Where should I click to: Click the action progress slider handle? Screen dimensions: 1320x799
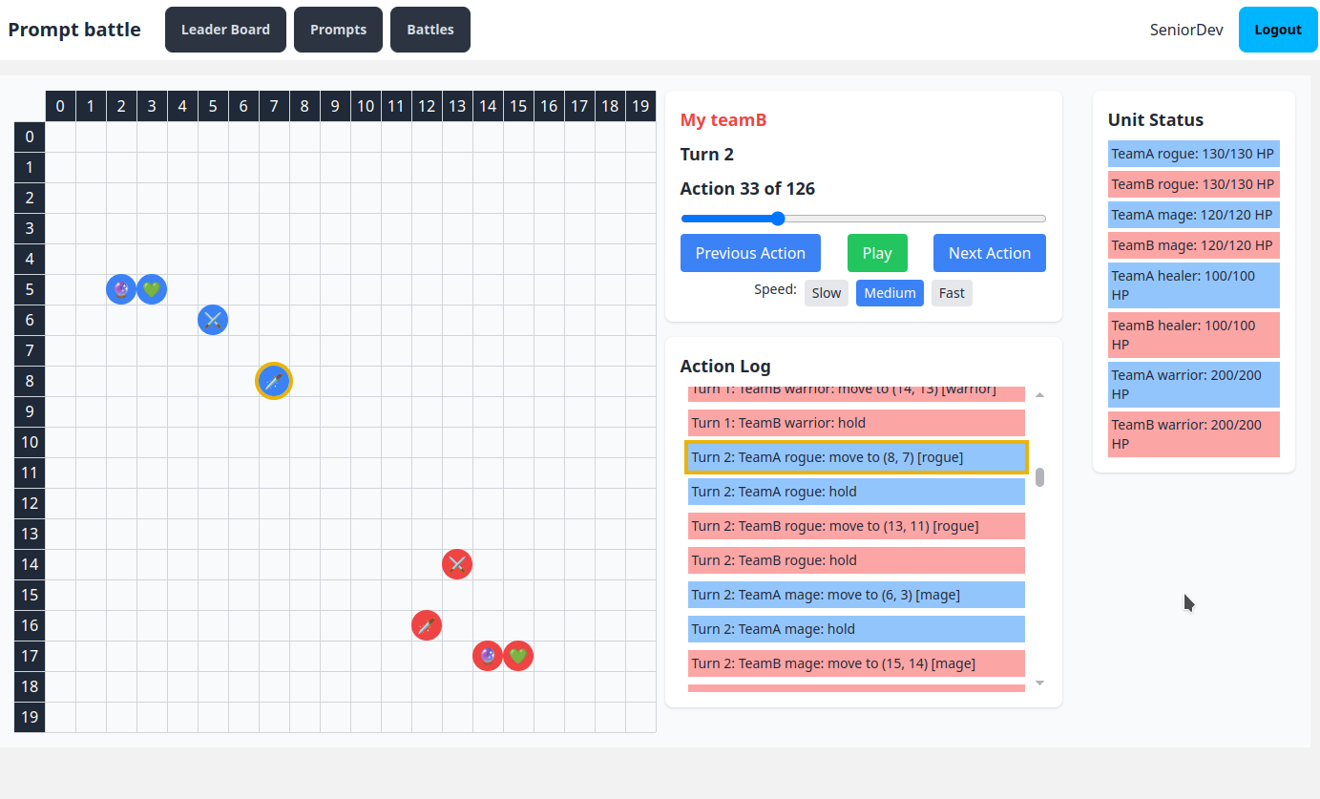point(778,219)
